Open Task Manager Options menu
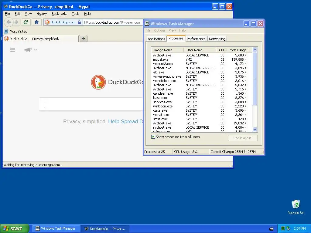The width and height of the screenshot is (311, 233). tap(160, 30)
